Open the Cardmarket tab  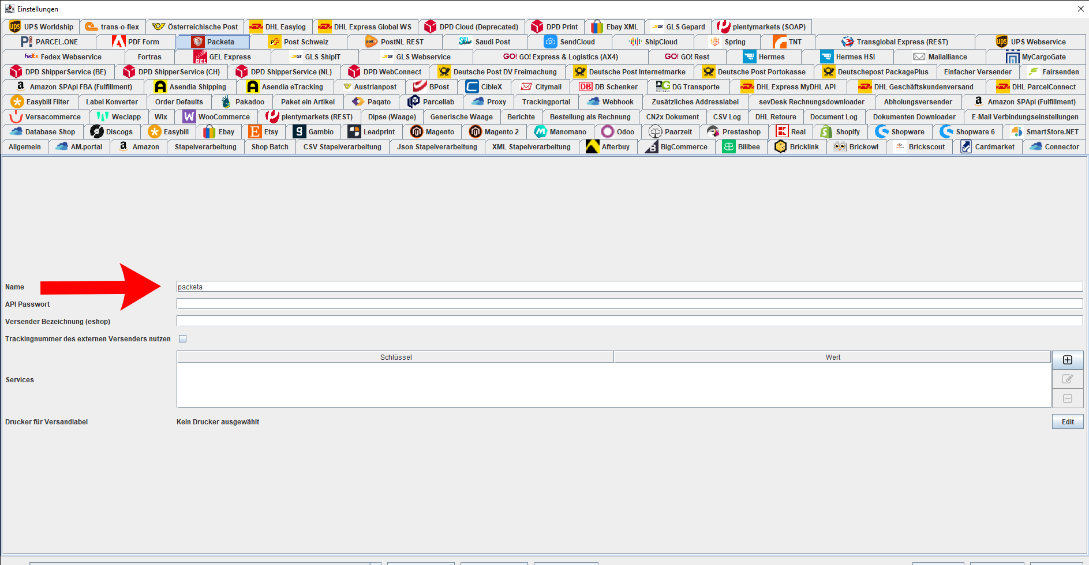point(987,146)
